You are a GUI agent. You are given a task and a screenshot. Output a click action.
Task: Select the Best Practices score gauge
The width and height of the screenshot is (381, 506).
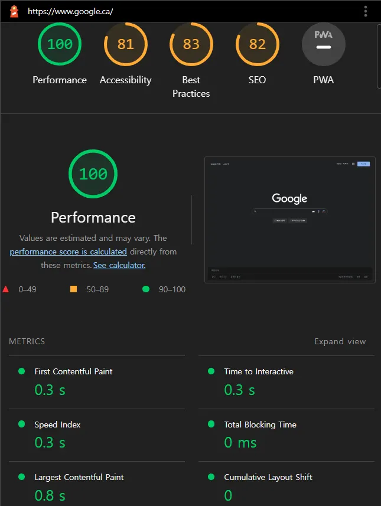click(x=191, y=44)
